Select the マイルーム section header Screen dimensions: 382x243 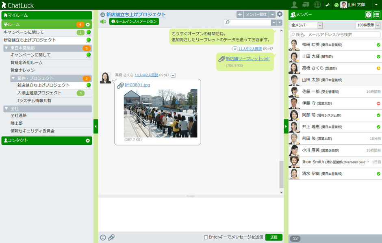47,15
